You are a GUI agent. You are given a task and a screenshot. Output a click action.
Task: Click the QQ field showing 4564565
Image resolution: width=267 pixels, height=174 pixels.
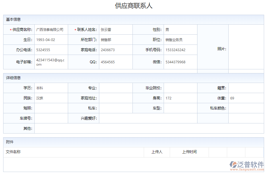(x=115, y=62)
